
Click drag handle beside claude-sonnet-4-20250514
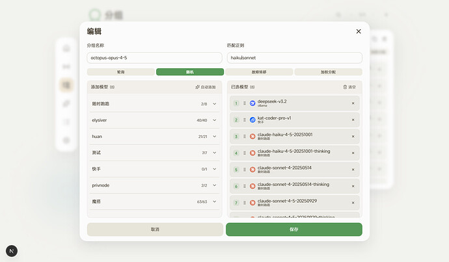coord(245,170)
